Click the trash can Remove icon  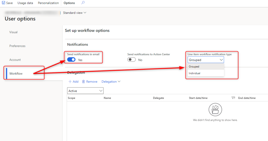[84, 82]
